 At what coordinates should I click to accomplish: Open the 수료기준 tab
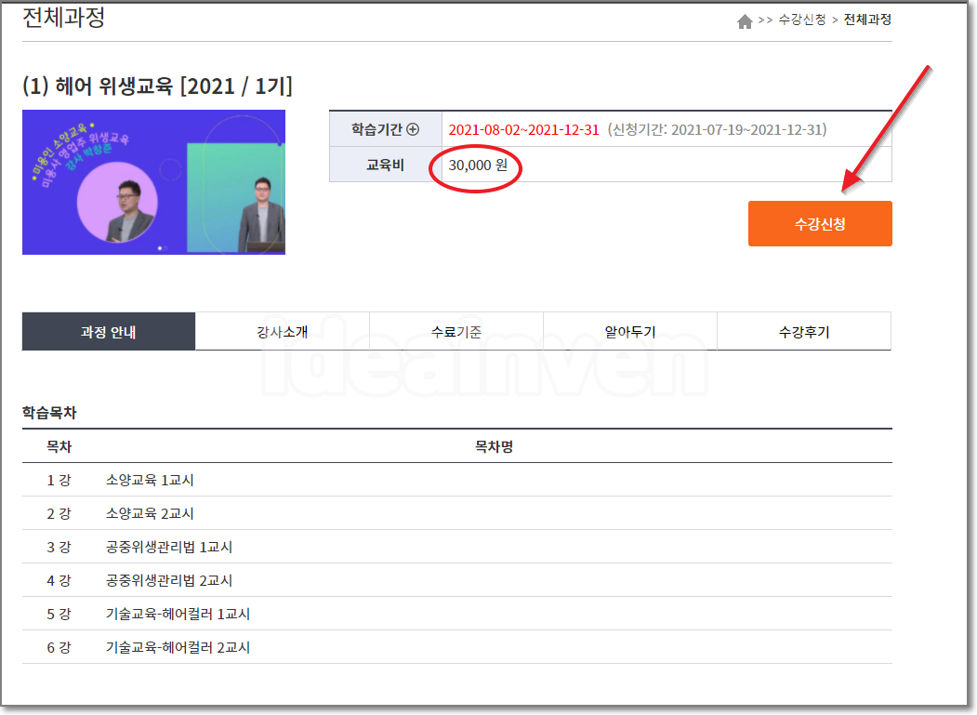tap(455, 330)
